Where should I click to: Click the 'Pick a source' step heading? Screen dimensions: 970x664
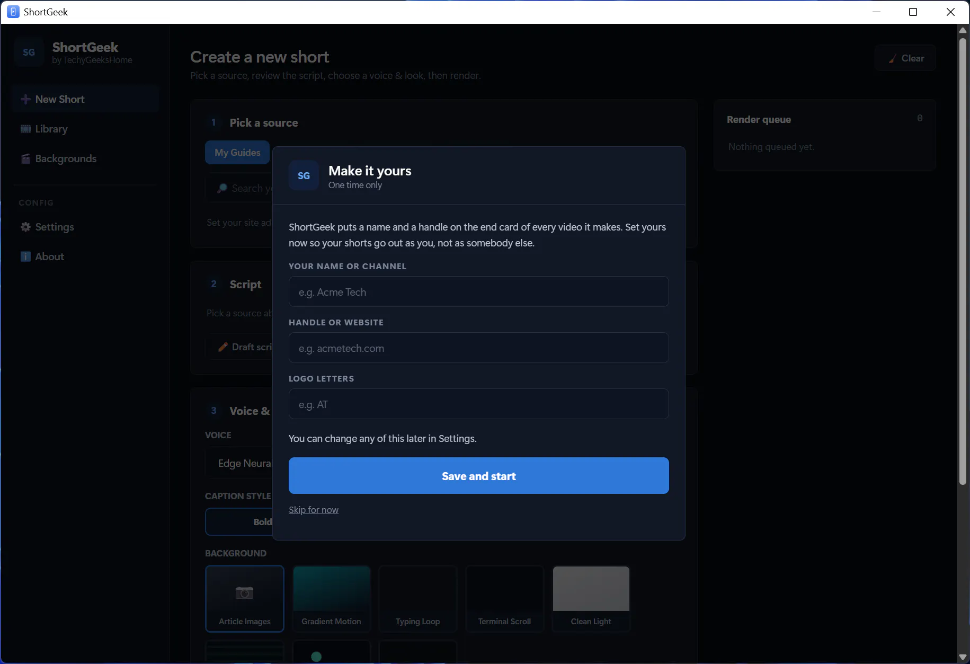click(264, 123)
